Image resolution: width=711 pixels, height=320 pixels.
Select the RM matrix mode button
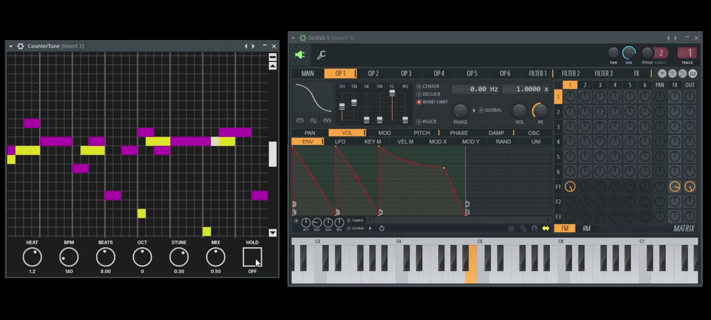pos(586,228)
